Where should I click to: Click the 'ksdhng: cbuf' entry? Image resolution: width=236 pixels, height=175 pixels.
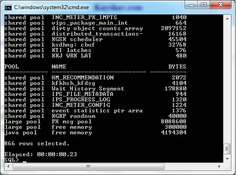click(73, 45)
